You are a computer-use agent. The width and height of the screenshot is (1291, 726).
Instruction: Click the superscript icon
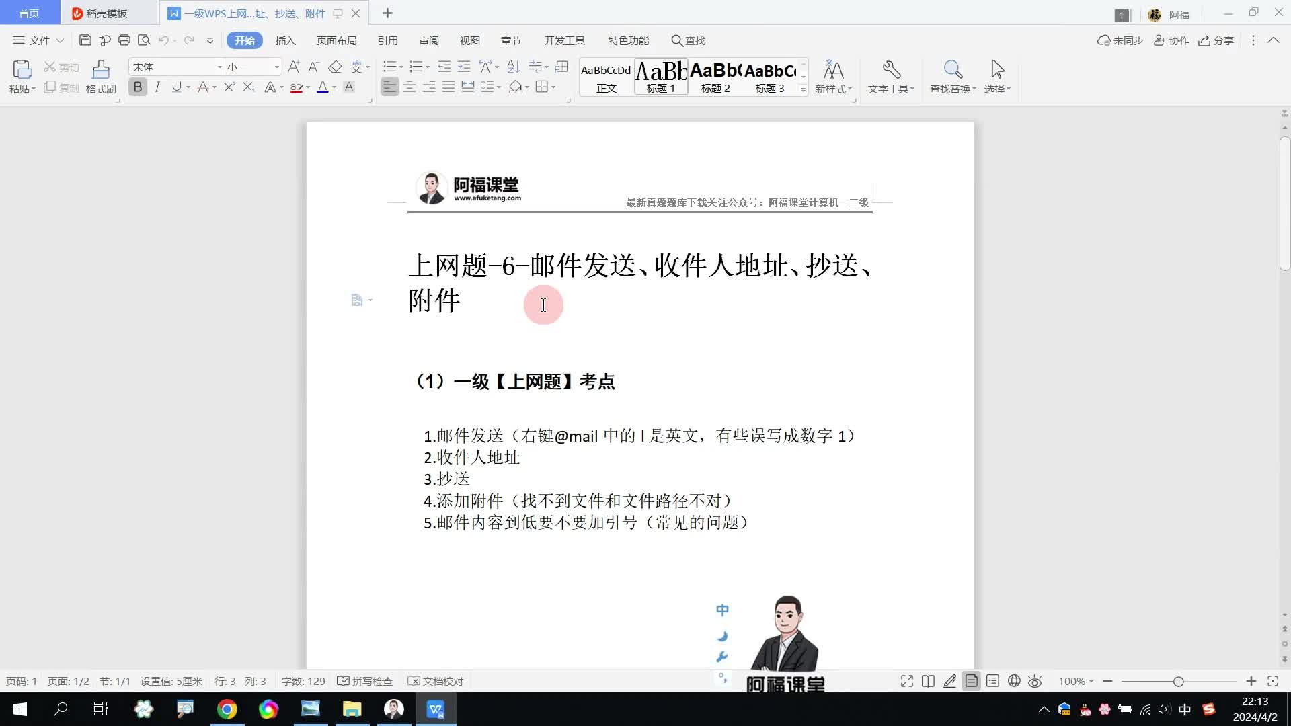[x=229, y=87]
